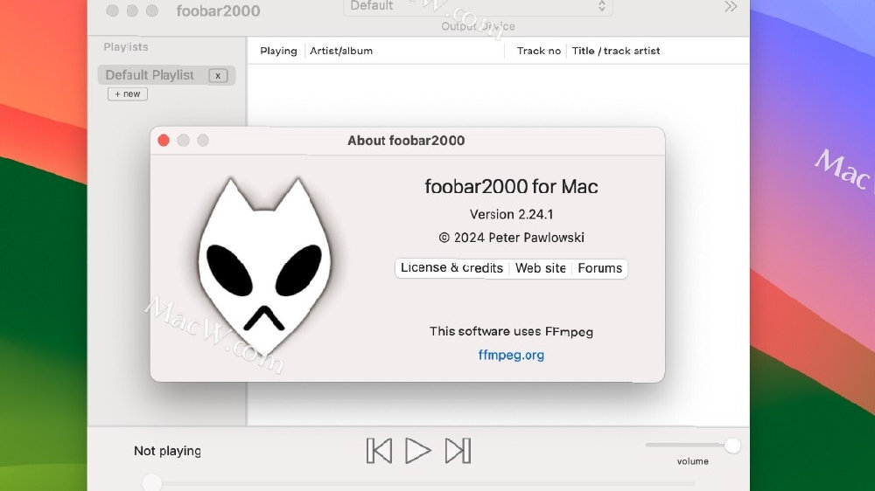The height and width of the screenshot is (491, 875).
Task: Expand the toolbar overflow chevron
Action: (731, 7)
